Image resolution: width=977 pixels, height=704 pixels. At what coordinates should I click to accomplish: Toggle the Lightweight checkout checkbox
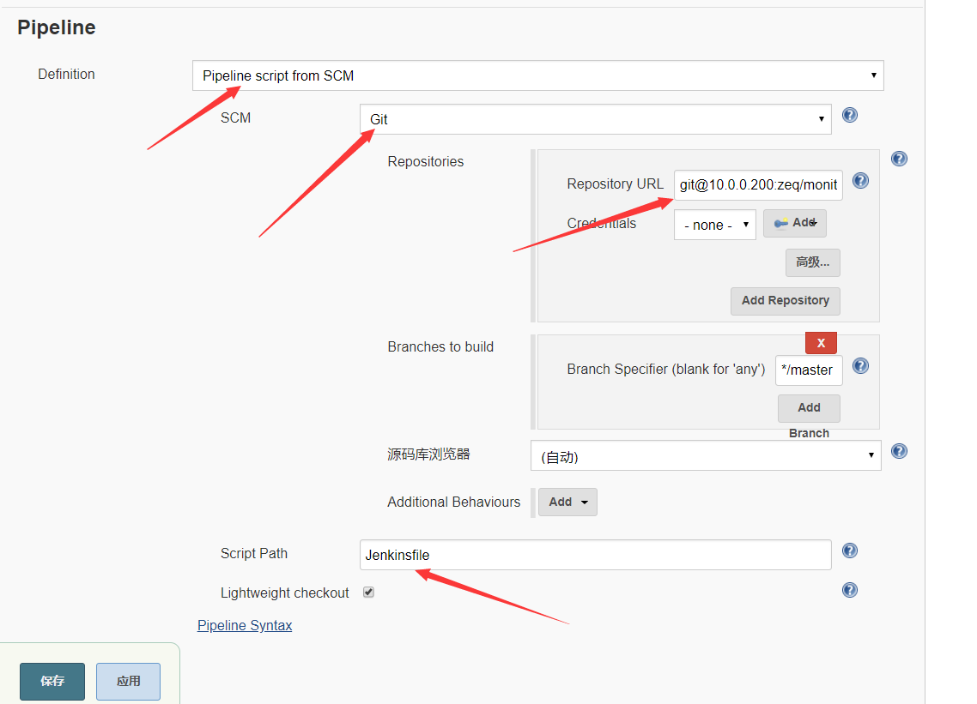point(368,592)
